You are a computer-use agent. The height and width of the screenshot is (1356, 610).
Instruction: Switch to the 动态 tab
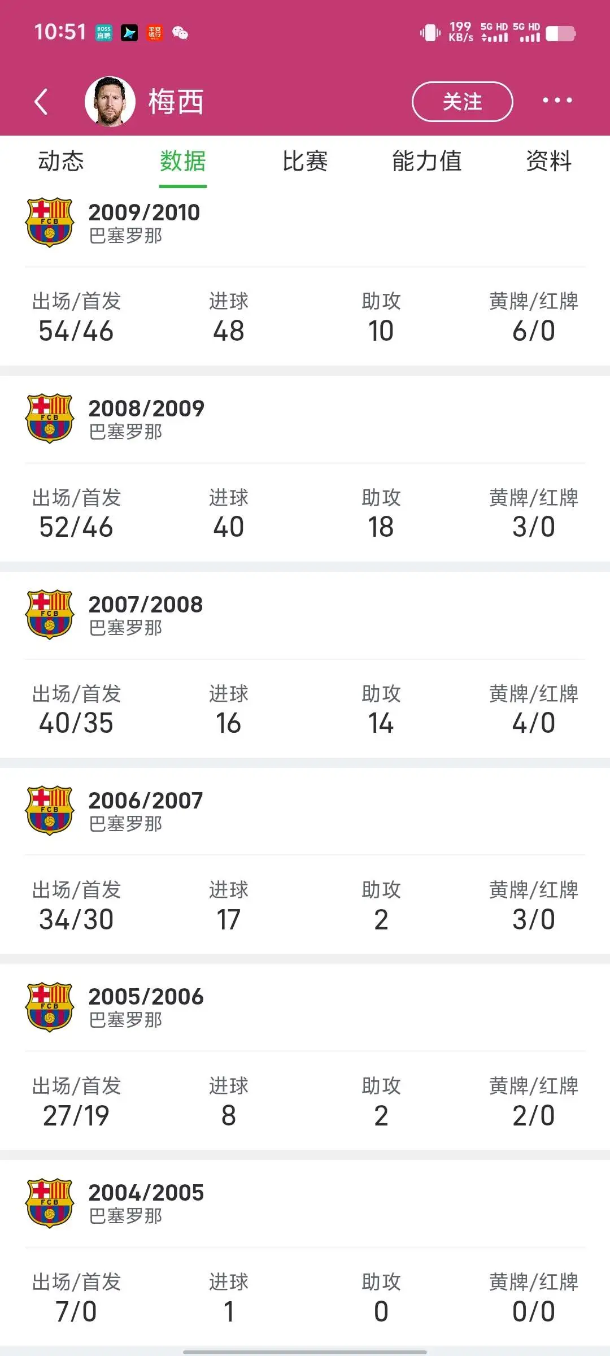(x=61, y=162)
